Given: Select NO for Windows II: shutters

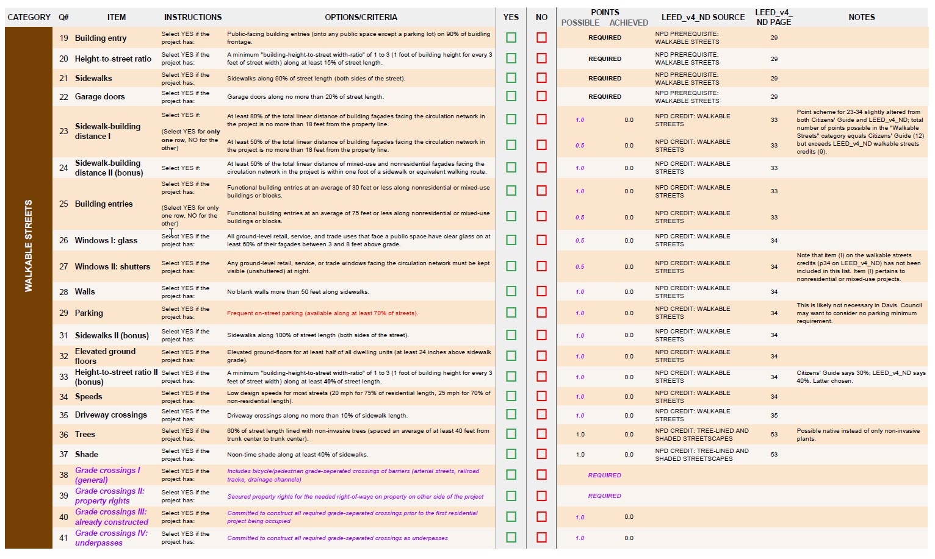Looking at the screenshot, I should point(541,266).
